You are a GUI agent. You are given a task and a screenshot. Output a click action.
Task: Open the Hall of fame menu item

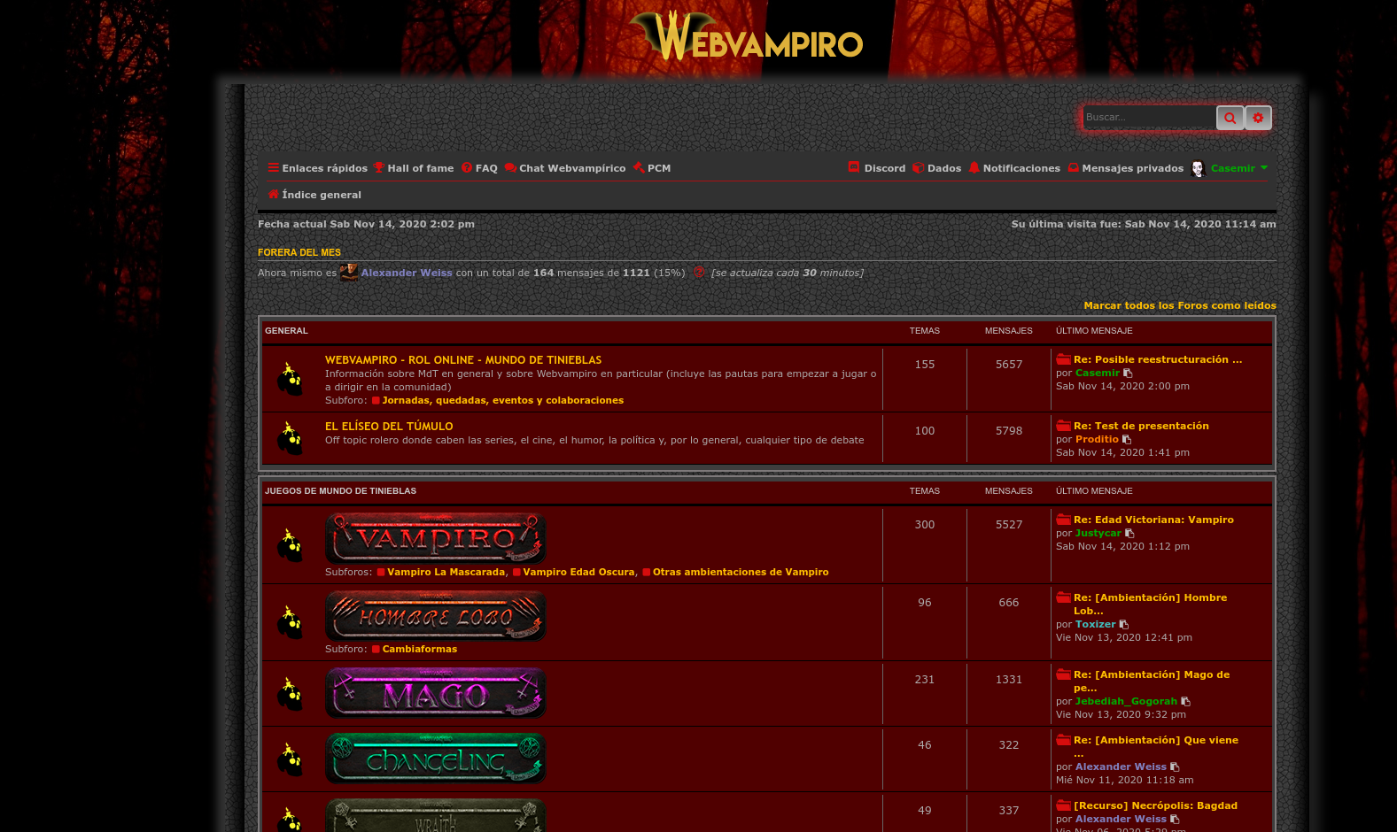(414, 168)
